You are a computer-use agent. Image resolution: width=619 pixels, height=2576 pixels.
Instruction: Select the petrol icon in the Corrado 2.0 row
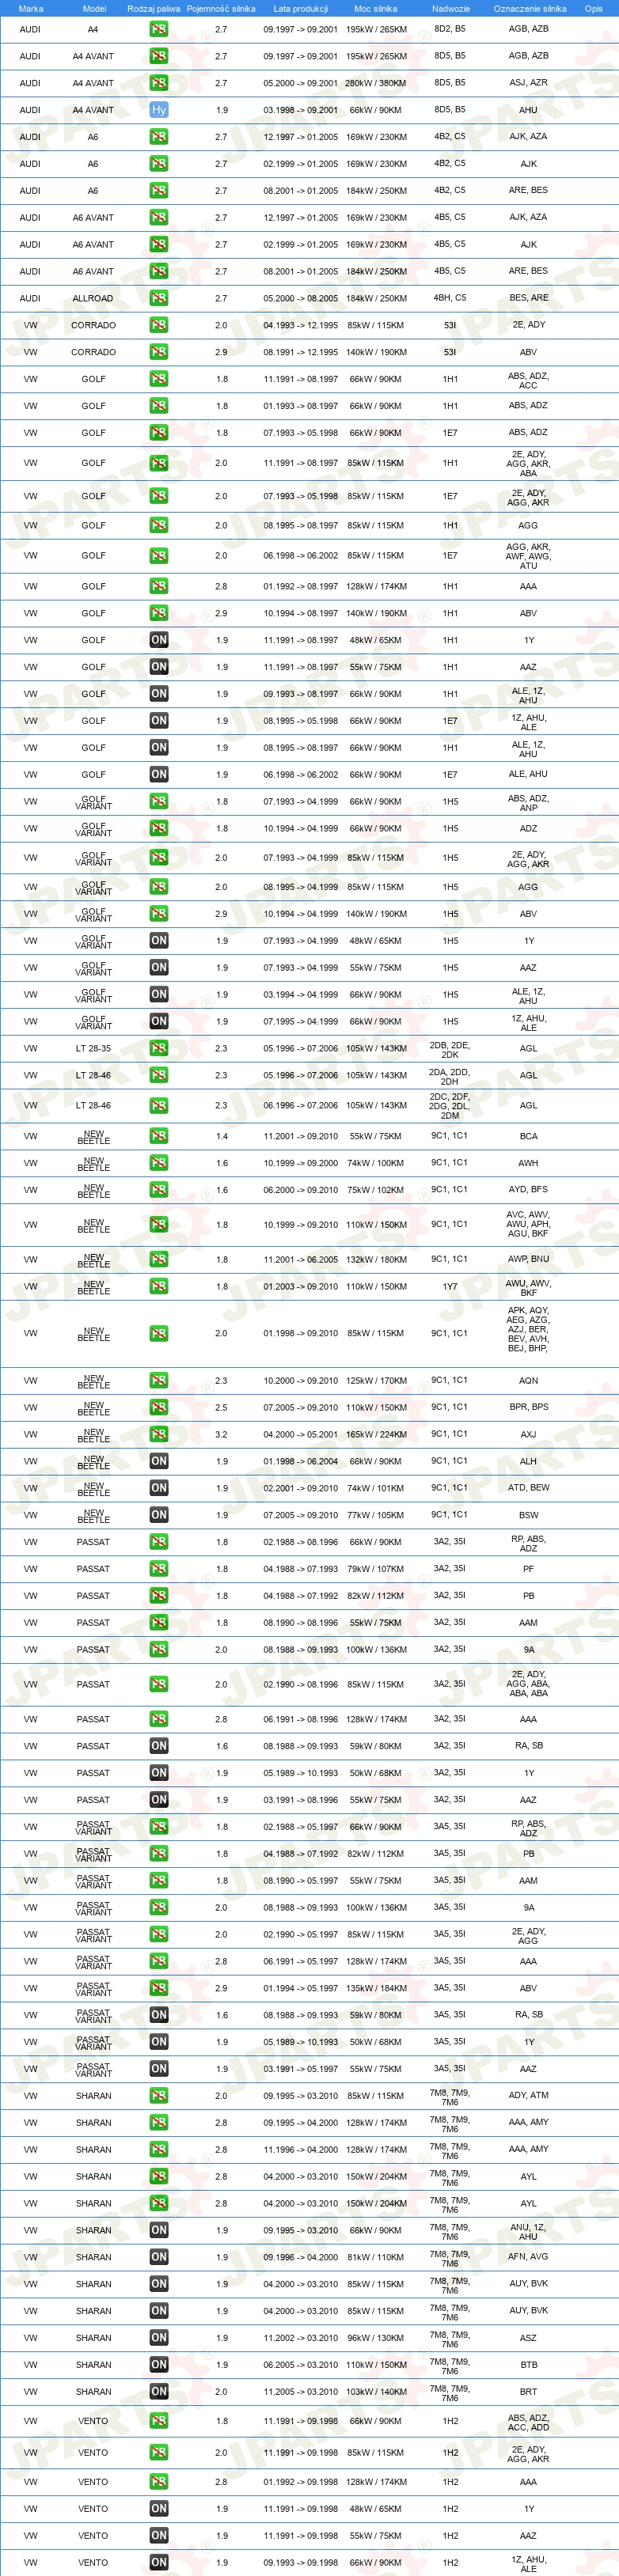coord(158,325)
